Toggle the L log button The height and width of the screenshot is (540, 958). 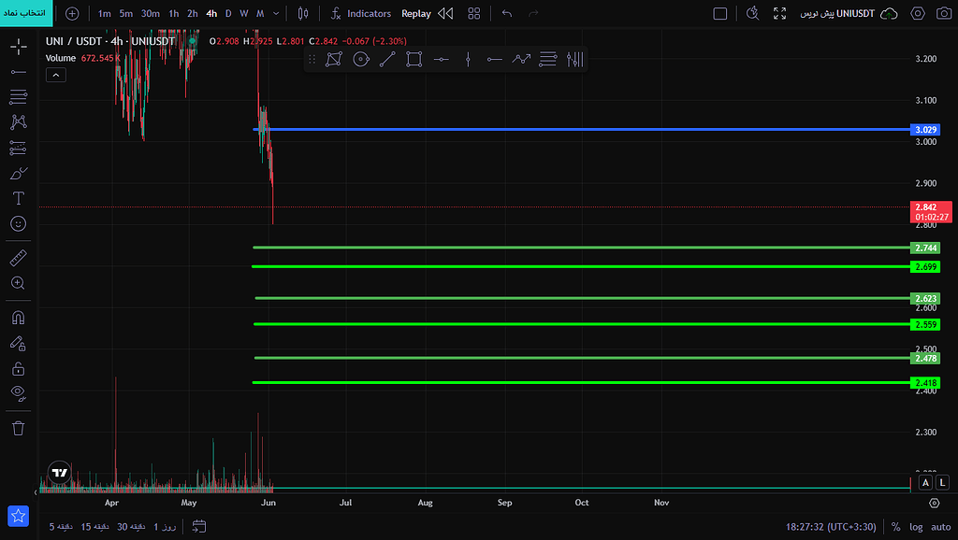(x=943, y=483)
